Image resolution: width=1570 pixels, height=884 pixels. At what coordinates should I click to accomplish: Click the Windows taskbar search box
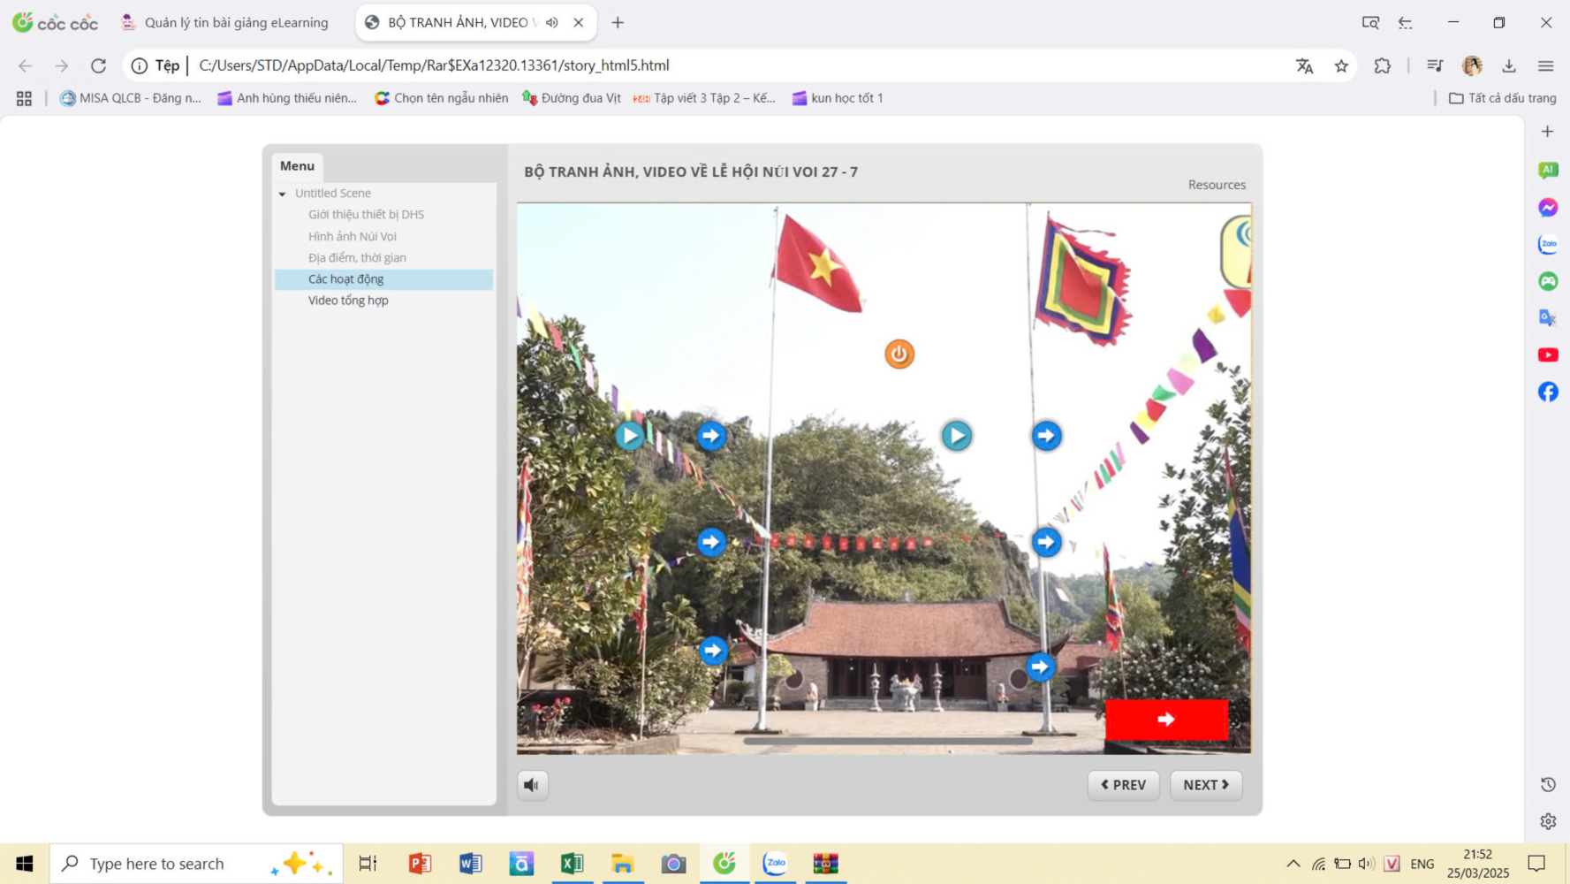click(x=177, y=864)
